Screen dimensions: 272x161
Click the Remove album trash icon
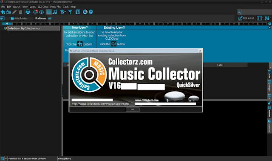[20, 12]
